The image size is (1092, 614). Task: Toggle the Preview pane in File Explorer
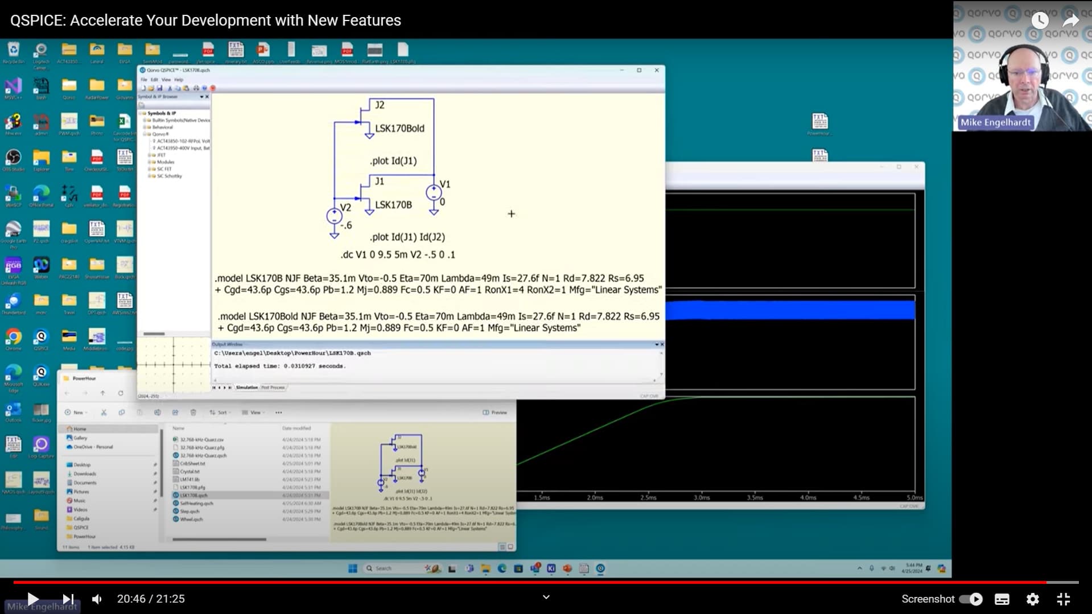coord(495,412)
